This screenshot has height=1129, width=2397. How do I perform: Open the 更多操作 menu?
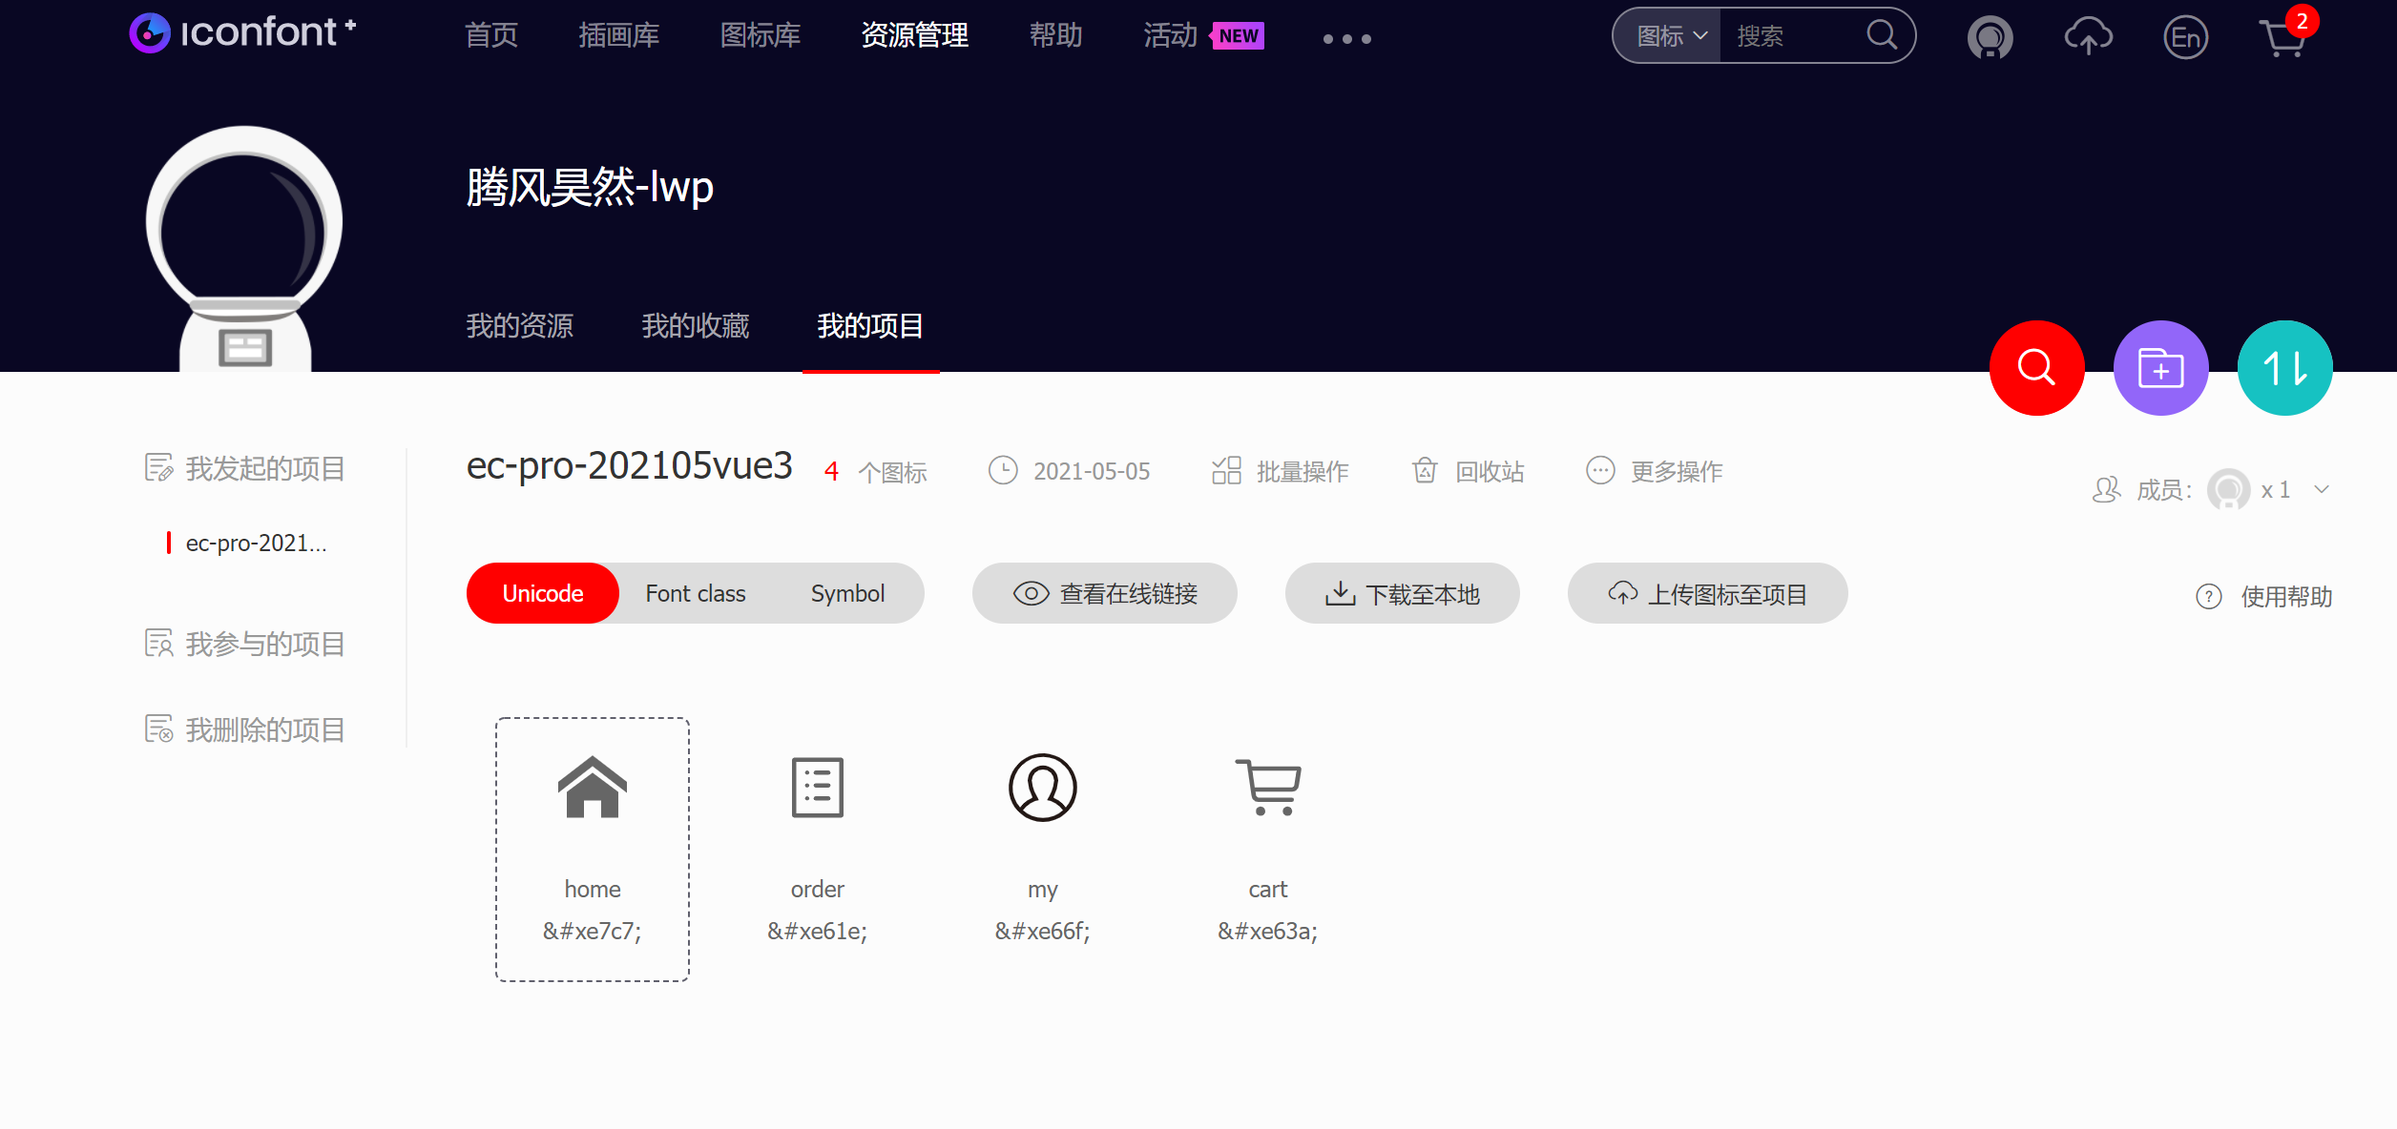point(1655,471)
